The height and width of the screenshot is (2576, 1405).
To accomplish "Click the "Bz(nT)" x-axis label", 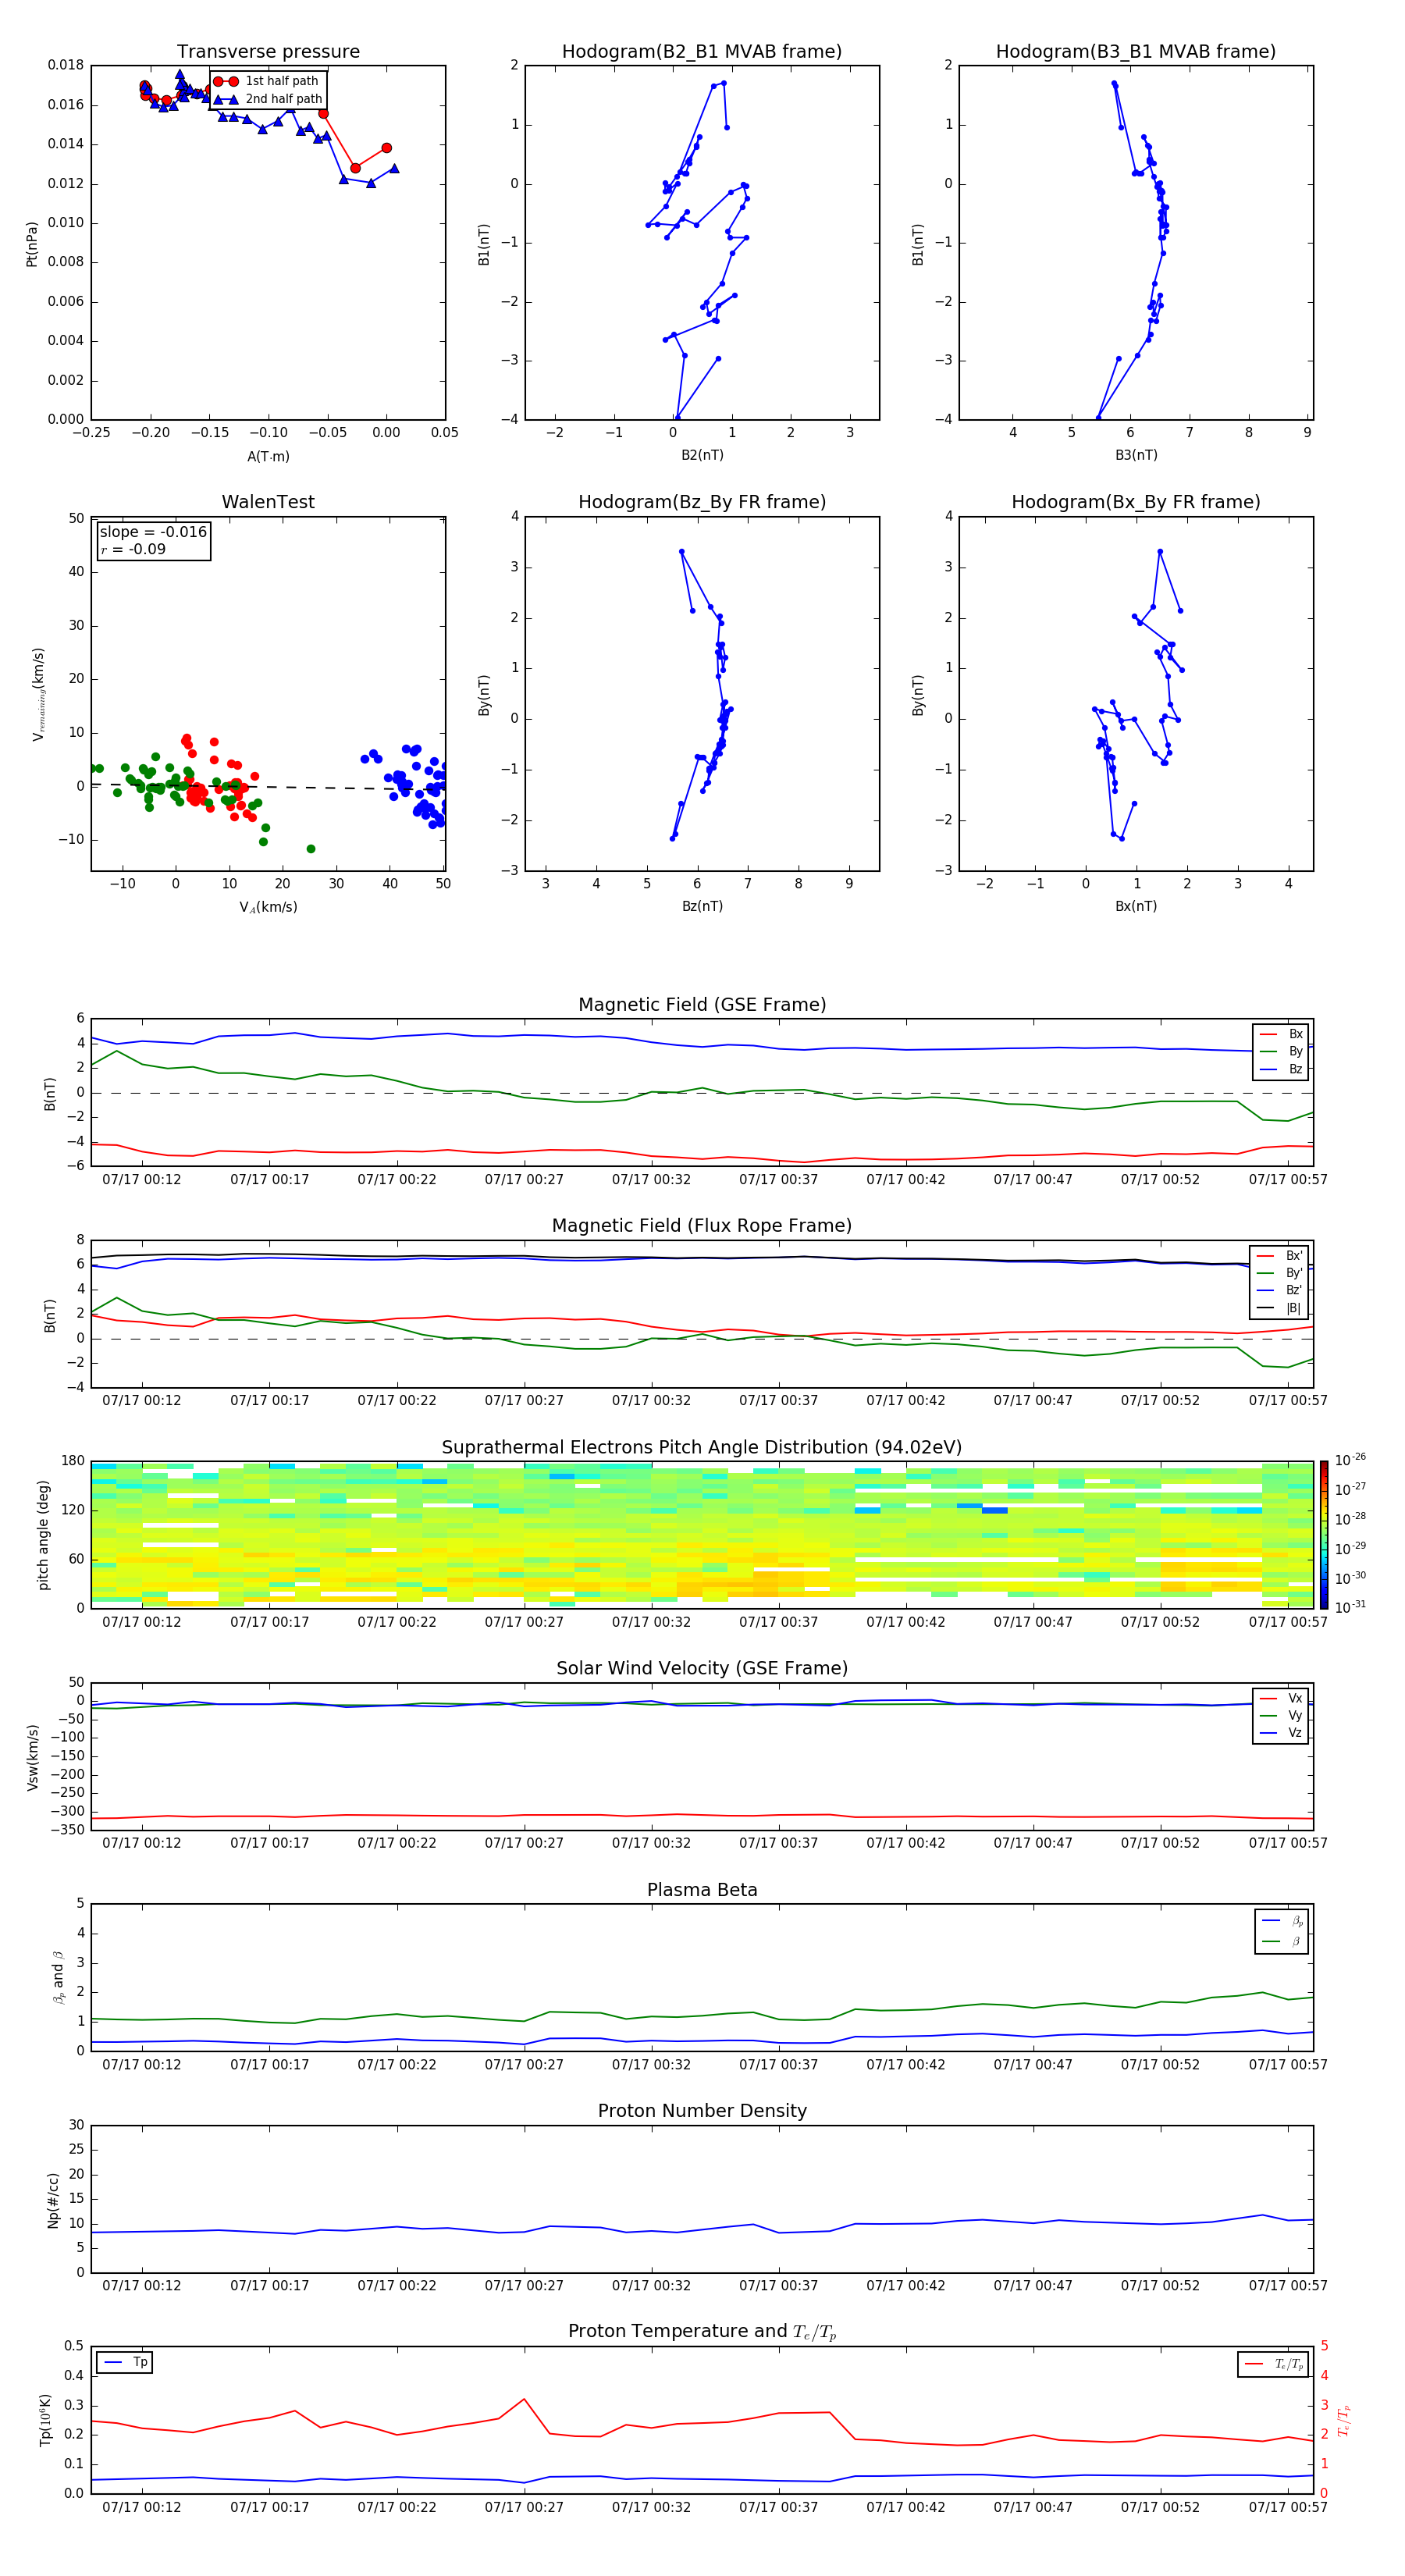I will click(x=702, y=906).
